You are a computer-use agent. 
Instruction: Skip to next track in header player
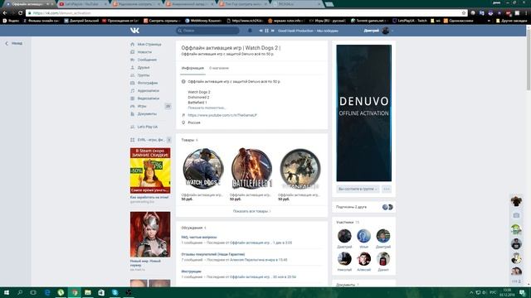(272, 31)
